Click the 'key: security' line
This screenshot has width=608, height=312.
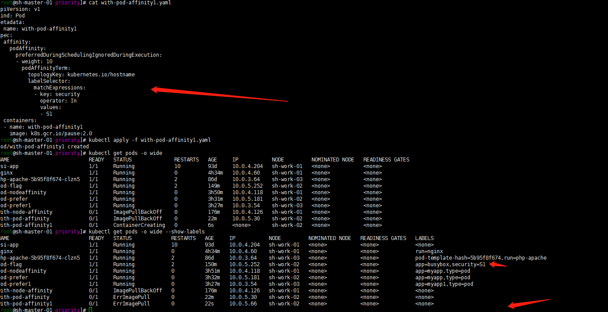coord(57,94)
